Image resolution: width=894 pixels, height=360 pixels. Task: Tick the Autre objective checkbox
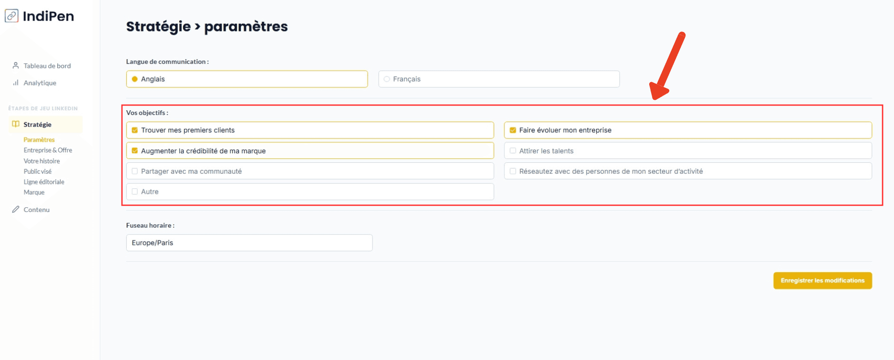point(135,191)
